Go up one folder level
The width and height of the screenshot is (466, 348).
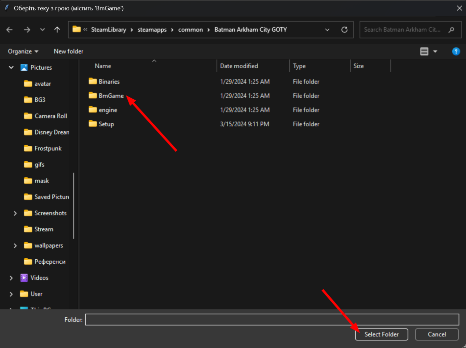(x=57, y=30)
